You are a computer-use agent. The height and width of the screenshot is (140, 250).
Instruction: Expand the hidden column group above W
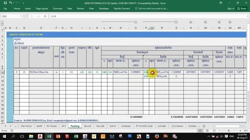point(191,22)
